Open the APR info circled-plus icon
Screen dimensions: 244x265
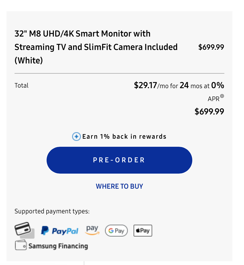click(x=222, y=96)
